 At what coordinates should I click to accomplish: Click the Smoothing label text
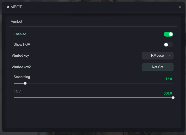pyautogui.click(x=22, y=77)
